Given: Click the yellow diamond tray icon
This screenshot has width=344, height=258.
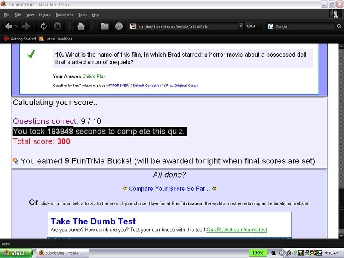Looking at the screenshot, I should click(x=313, y=253).
